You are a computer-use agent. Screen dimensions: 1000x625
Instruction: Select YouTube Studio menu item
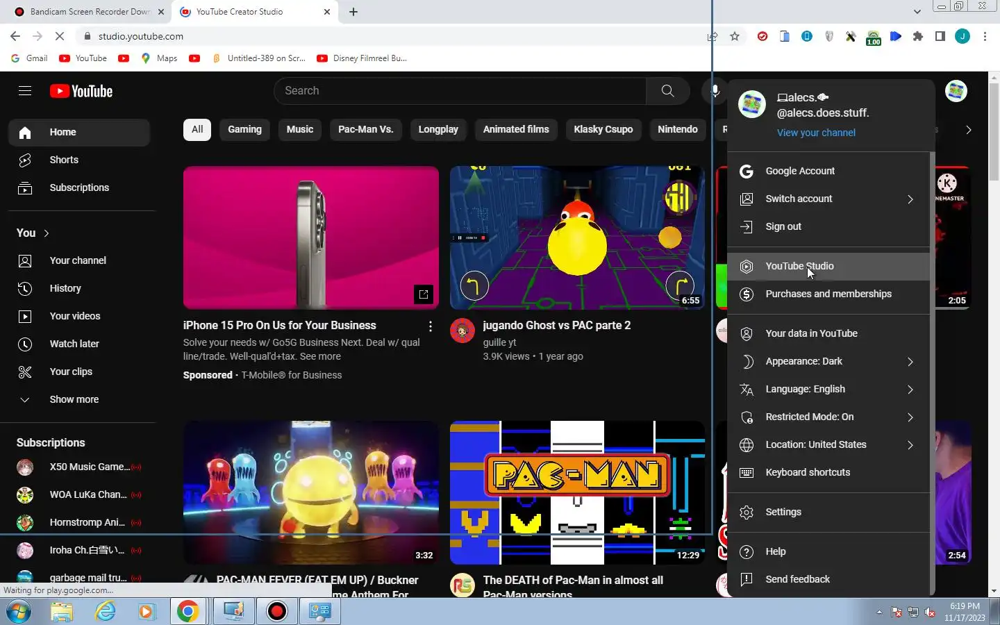[828, 266]
